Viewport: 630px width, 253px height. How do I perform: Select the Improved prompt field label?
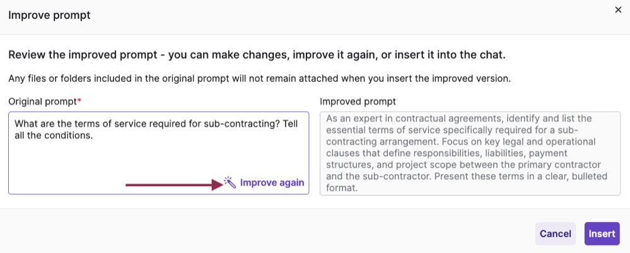358,101
